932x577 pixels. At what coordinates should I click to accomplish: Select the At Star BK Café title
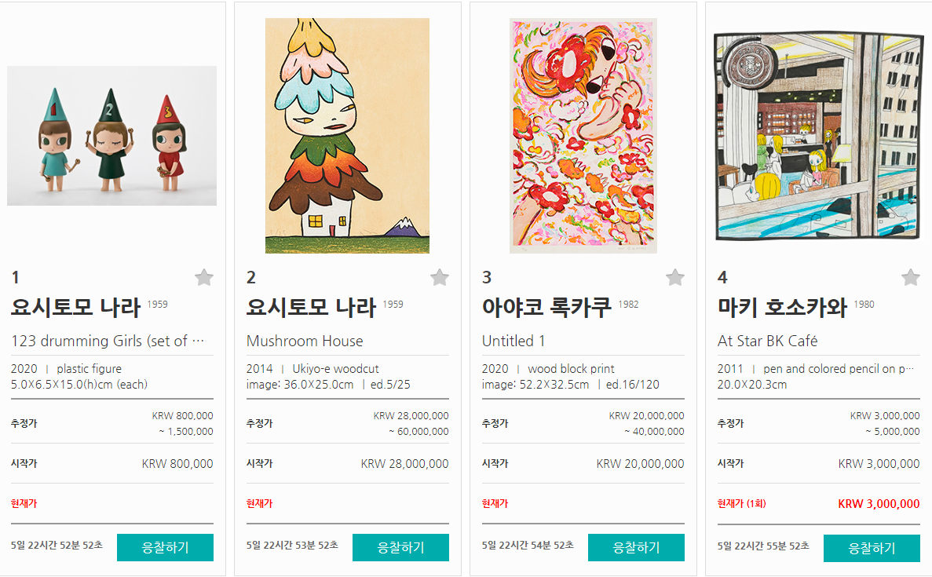[767, 341]
